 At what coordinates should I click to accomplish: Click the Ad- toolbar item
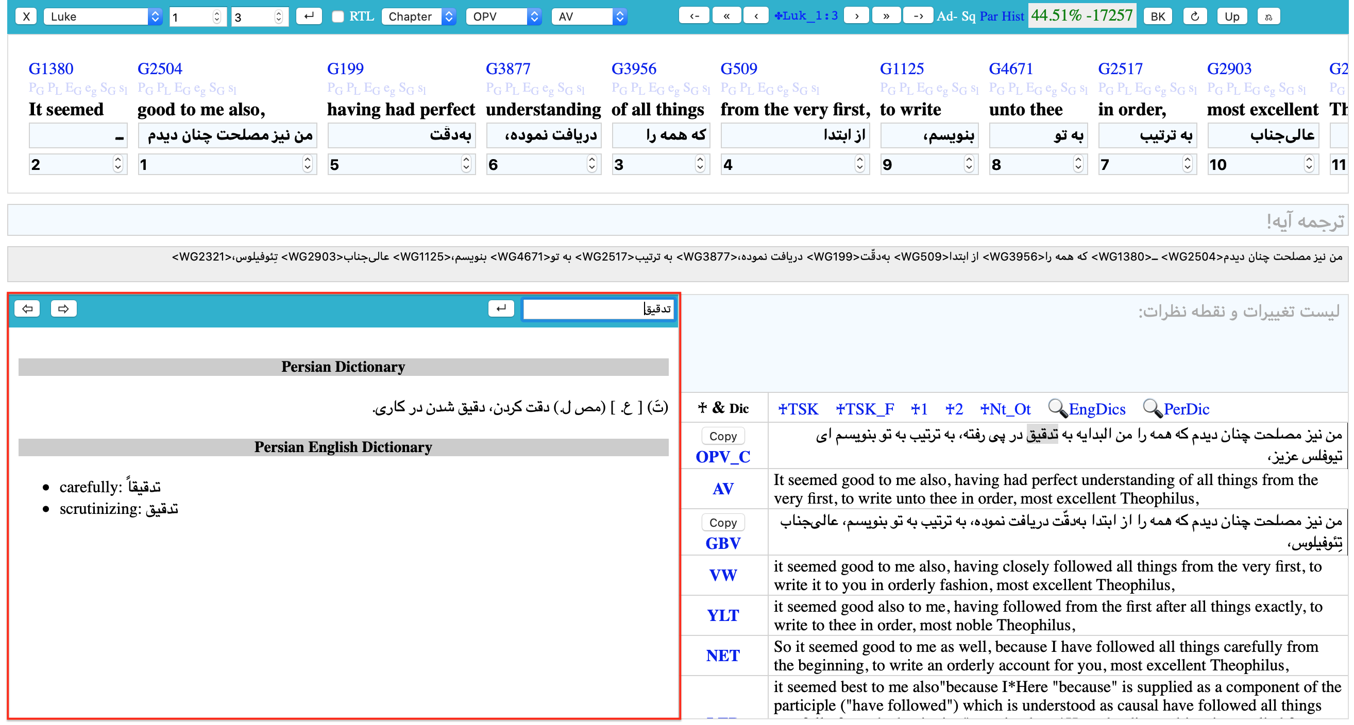coord(947,16)
